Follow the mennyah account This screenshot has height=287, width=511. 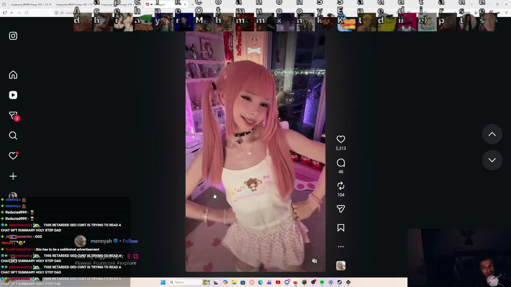click(130, 241)
